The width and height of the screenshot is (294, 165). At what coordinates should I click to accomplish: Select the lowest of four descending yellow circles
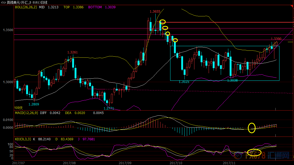[x=175, y=40]
